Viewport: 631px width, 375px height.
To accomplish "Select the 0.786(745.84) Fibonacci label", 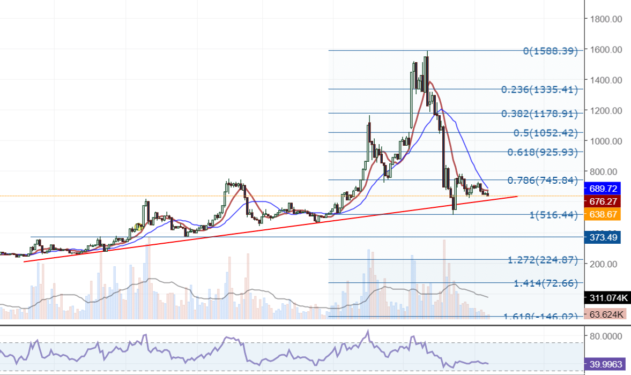I will pos(539,180).
